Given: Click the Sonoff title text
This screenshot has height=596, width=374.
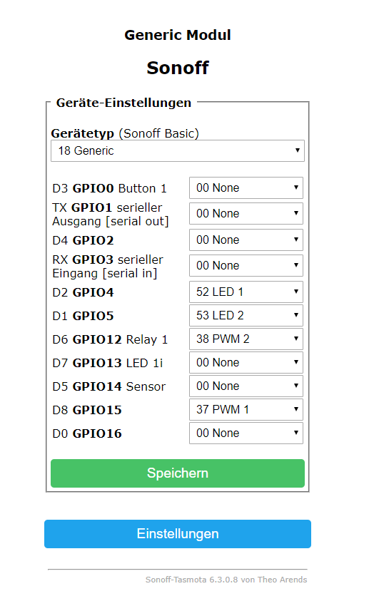Looking at the screenshot, I should (177, 68).
